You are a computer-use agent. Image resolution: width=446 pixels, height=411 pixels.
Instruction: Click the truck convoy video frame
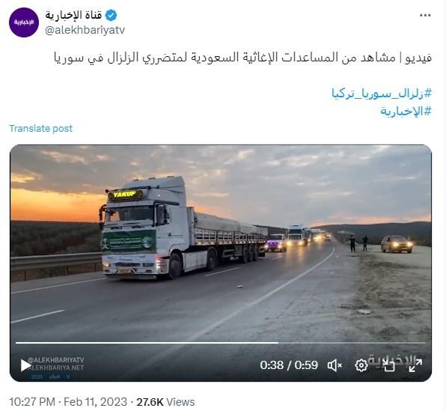221,242
